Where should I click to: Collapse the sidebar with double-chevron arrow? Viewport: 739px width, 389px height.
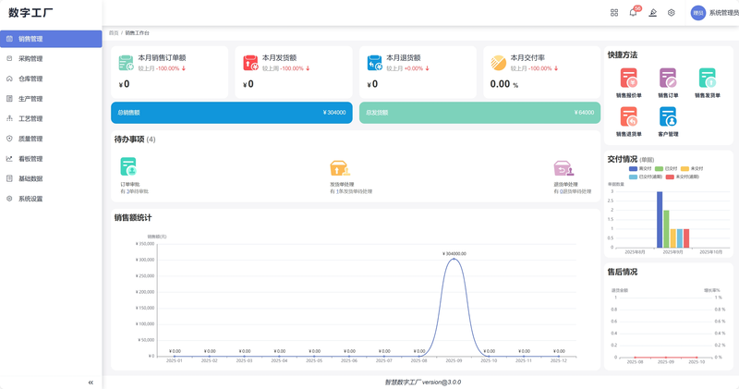click(91, 382)
